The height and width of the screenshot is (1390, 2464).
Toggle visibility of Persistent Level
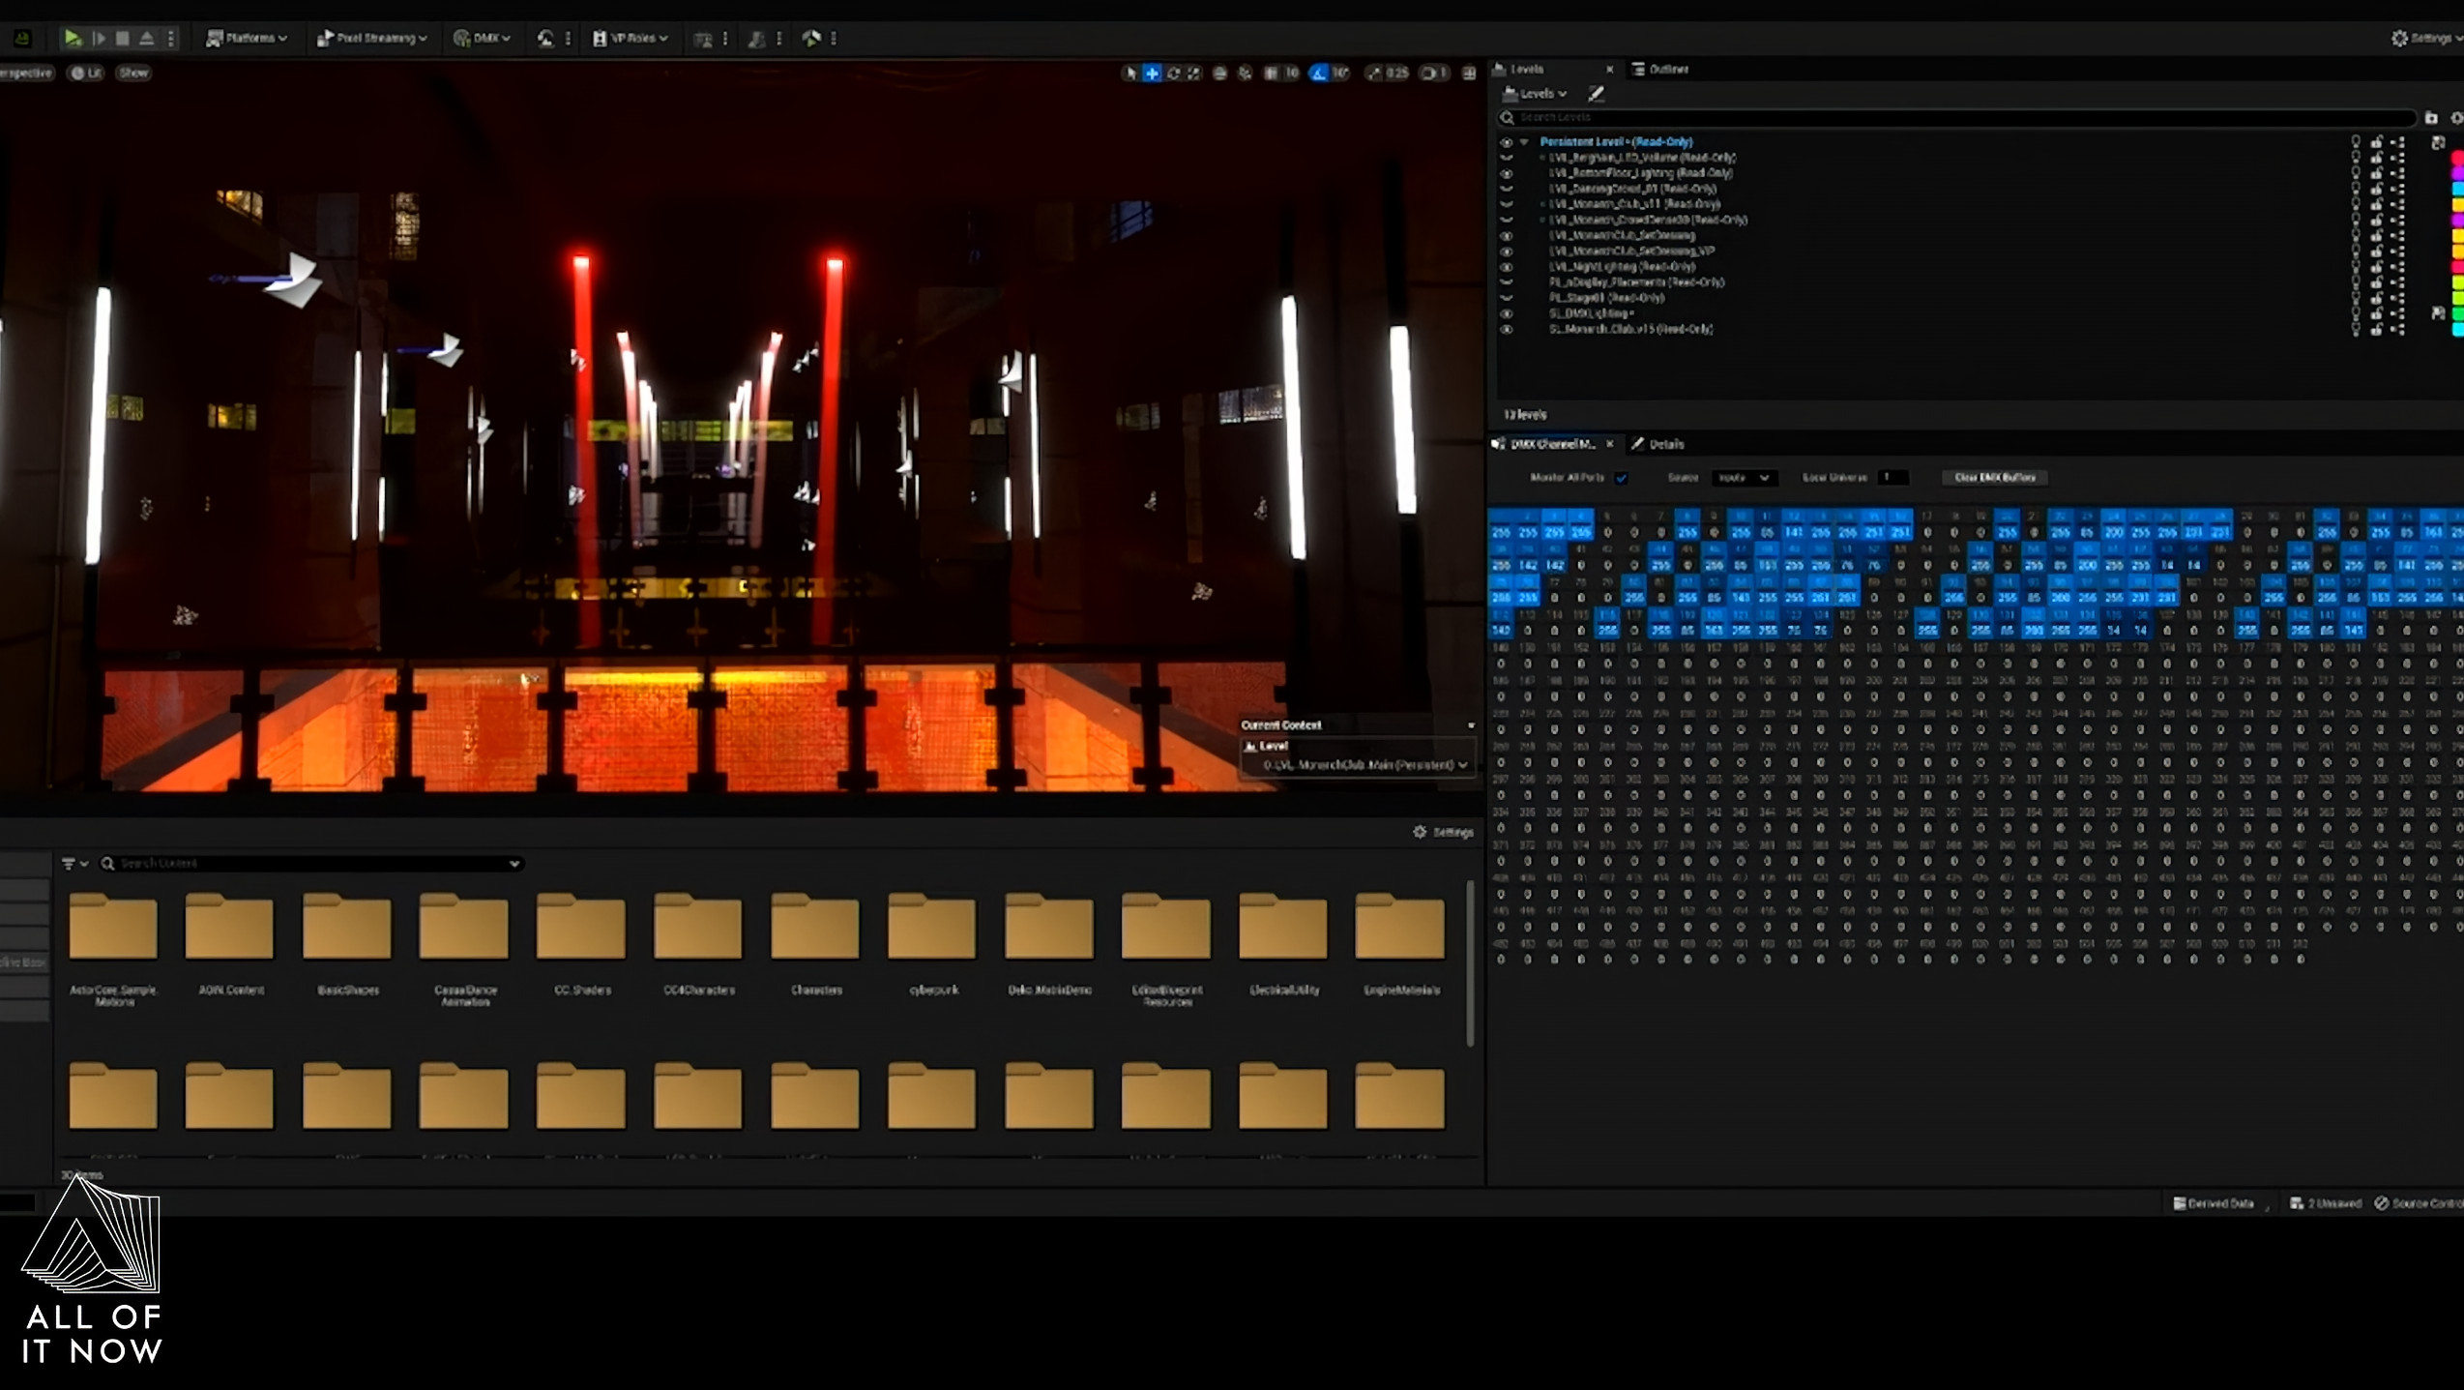[x=1506, y=142]
